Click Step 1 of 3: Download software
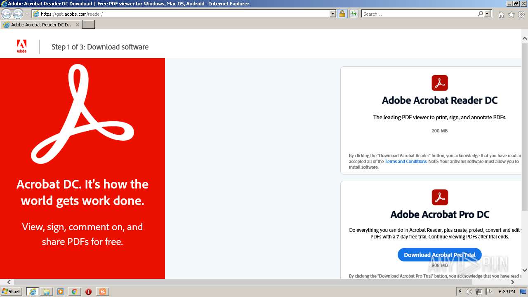 point(100,47)
